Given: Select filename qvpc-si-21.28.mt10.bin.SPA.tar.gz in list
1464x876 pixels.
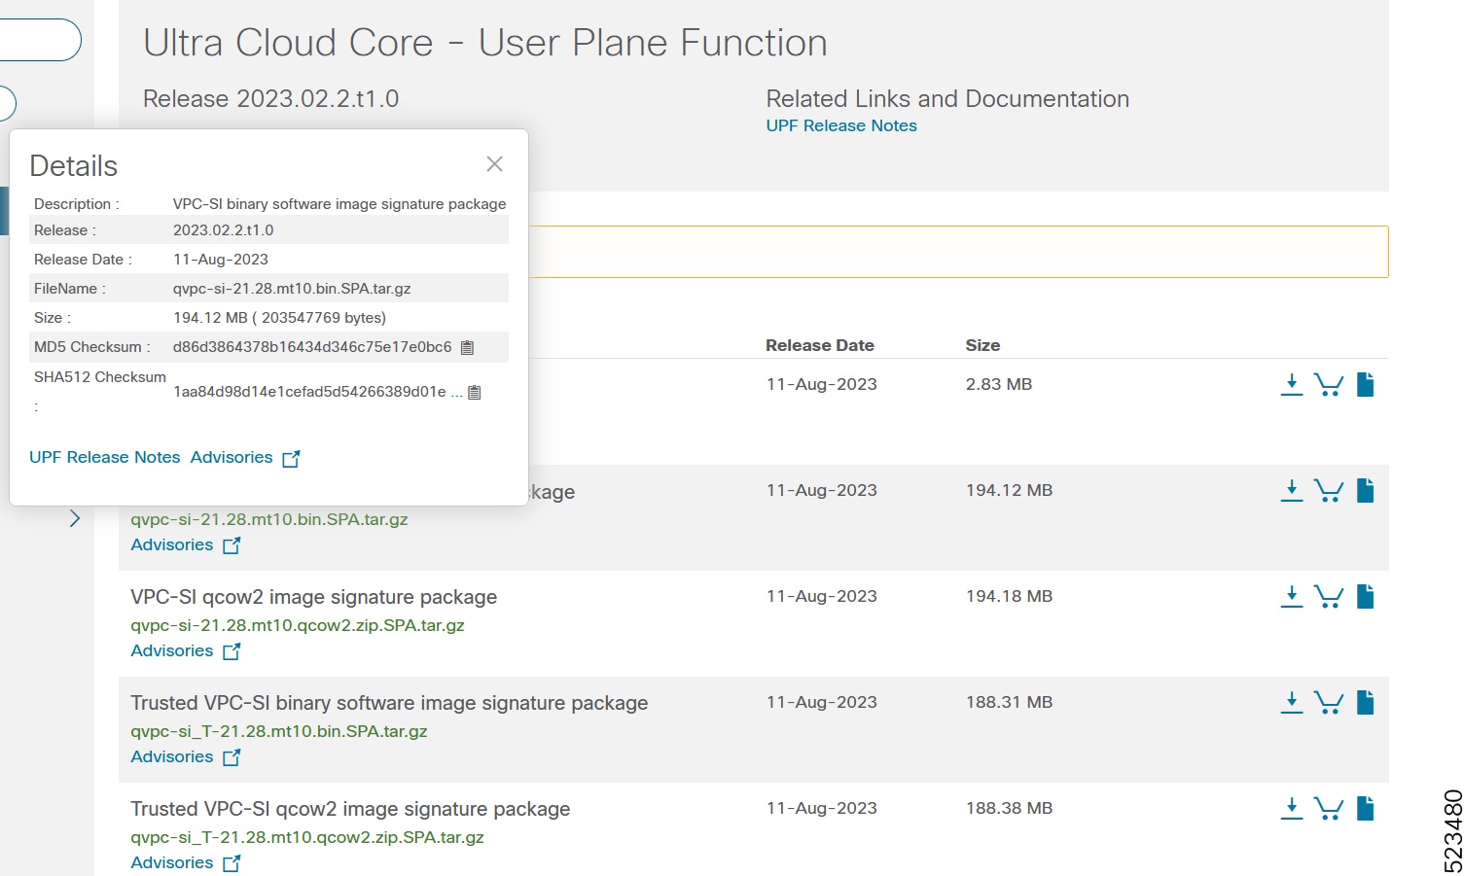Looking at the screenshot, I should [x=269, y=519].
